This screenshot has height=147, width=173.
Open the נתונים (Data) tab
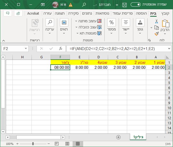click(87, 14)
